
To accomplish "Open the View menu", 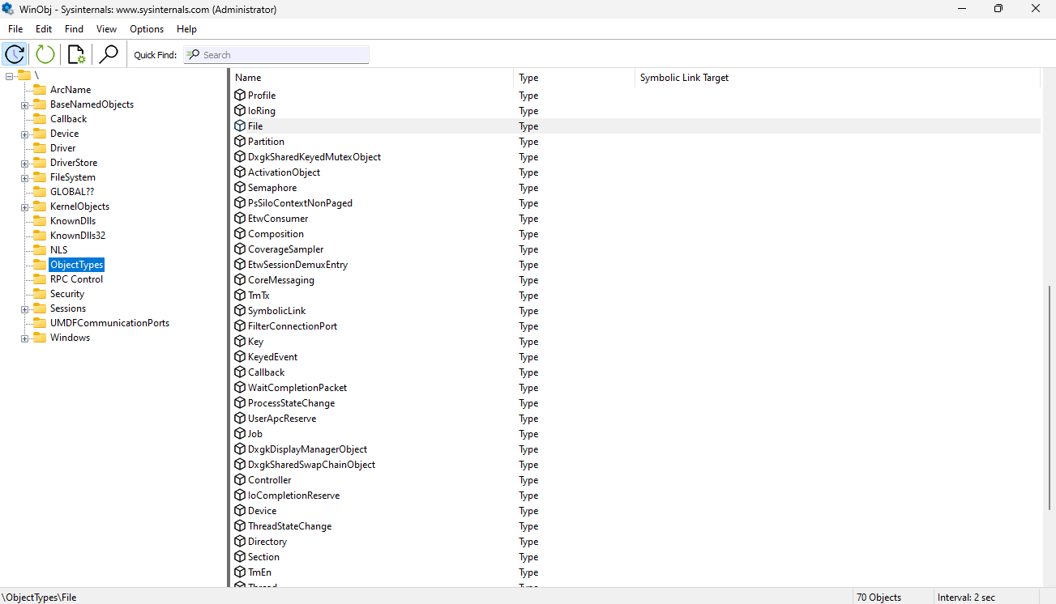I will click(106, 29).
